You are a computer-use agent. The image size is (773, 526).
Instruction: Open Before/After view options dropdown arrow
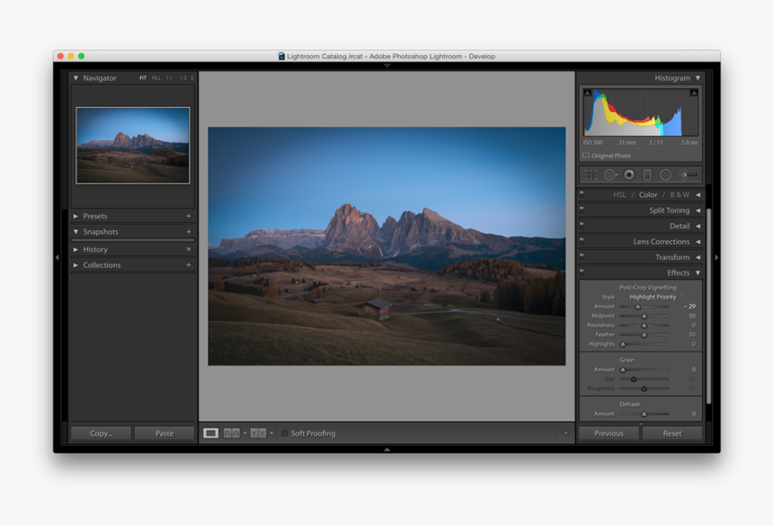click(271, 433)
